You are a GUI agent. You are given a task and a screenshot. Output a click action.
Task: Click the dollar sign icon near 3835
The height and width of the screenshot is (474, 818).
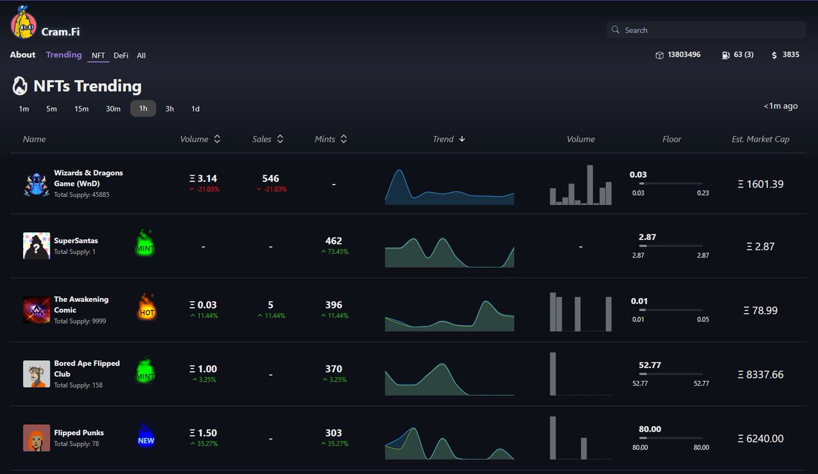click(774, 55)
